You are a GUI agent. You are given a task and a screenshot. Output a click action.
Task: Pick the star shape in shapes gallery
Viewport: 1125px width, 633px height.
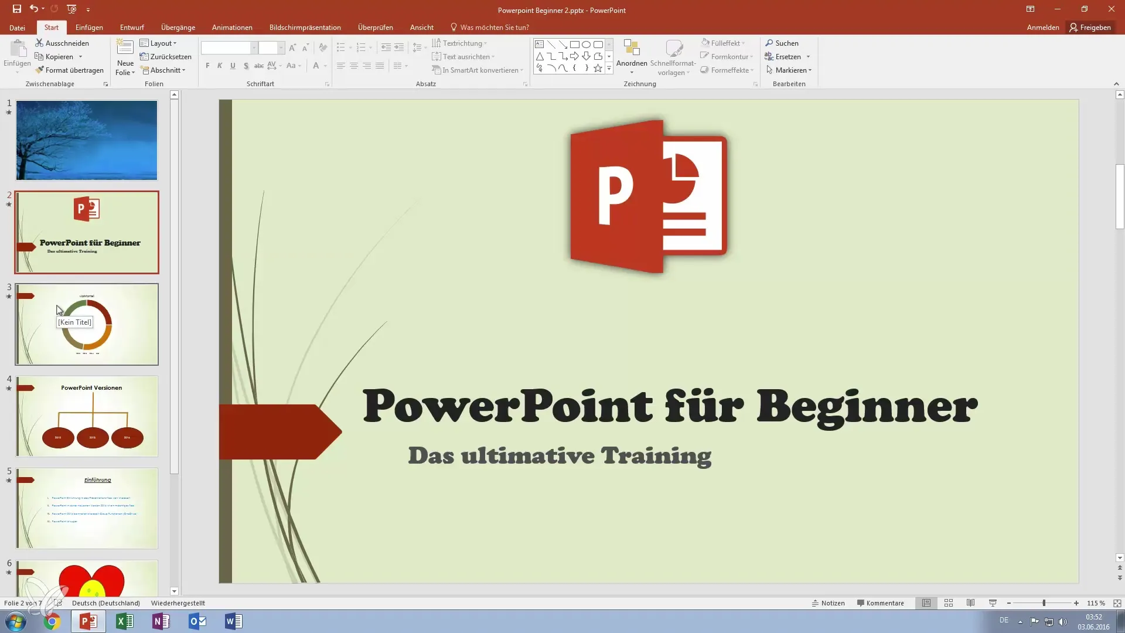pyautogui.click(x=598, y=68)
